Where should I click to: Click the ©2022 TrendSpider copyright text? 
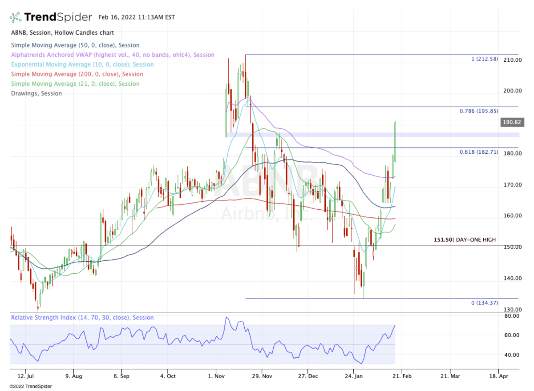(x=30, y=387)
